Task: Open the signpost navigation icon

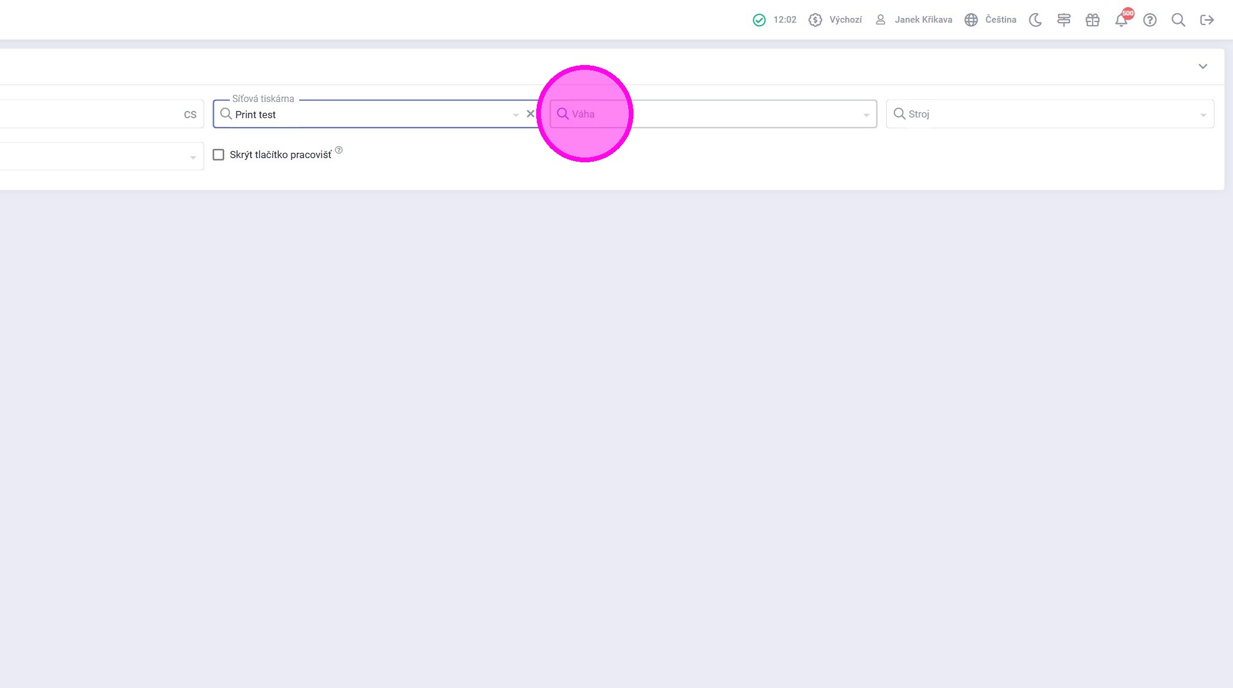Action: (x=1063, y=20)
